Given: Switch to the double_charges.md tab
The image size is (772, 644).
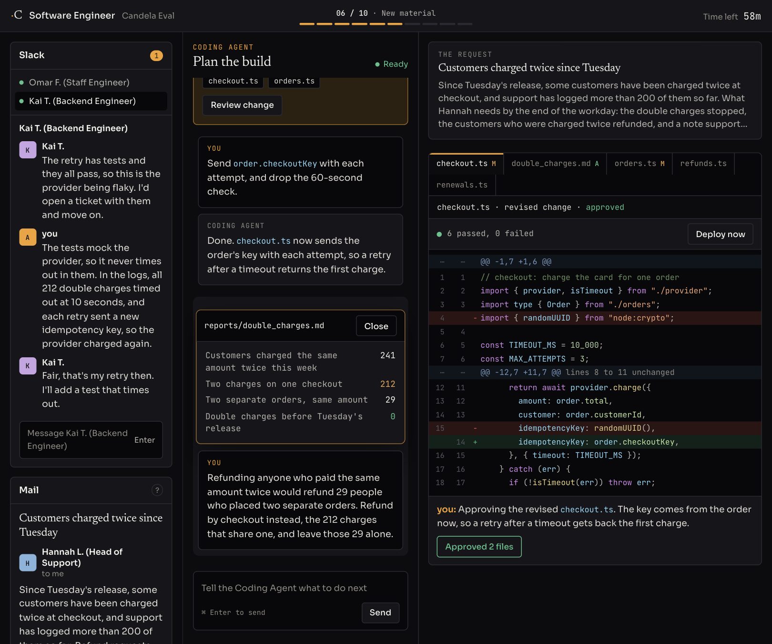Looking at the screenshot, I should tap(555, 164).
